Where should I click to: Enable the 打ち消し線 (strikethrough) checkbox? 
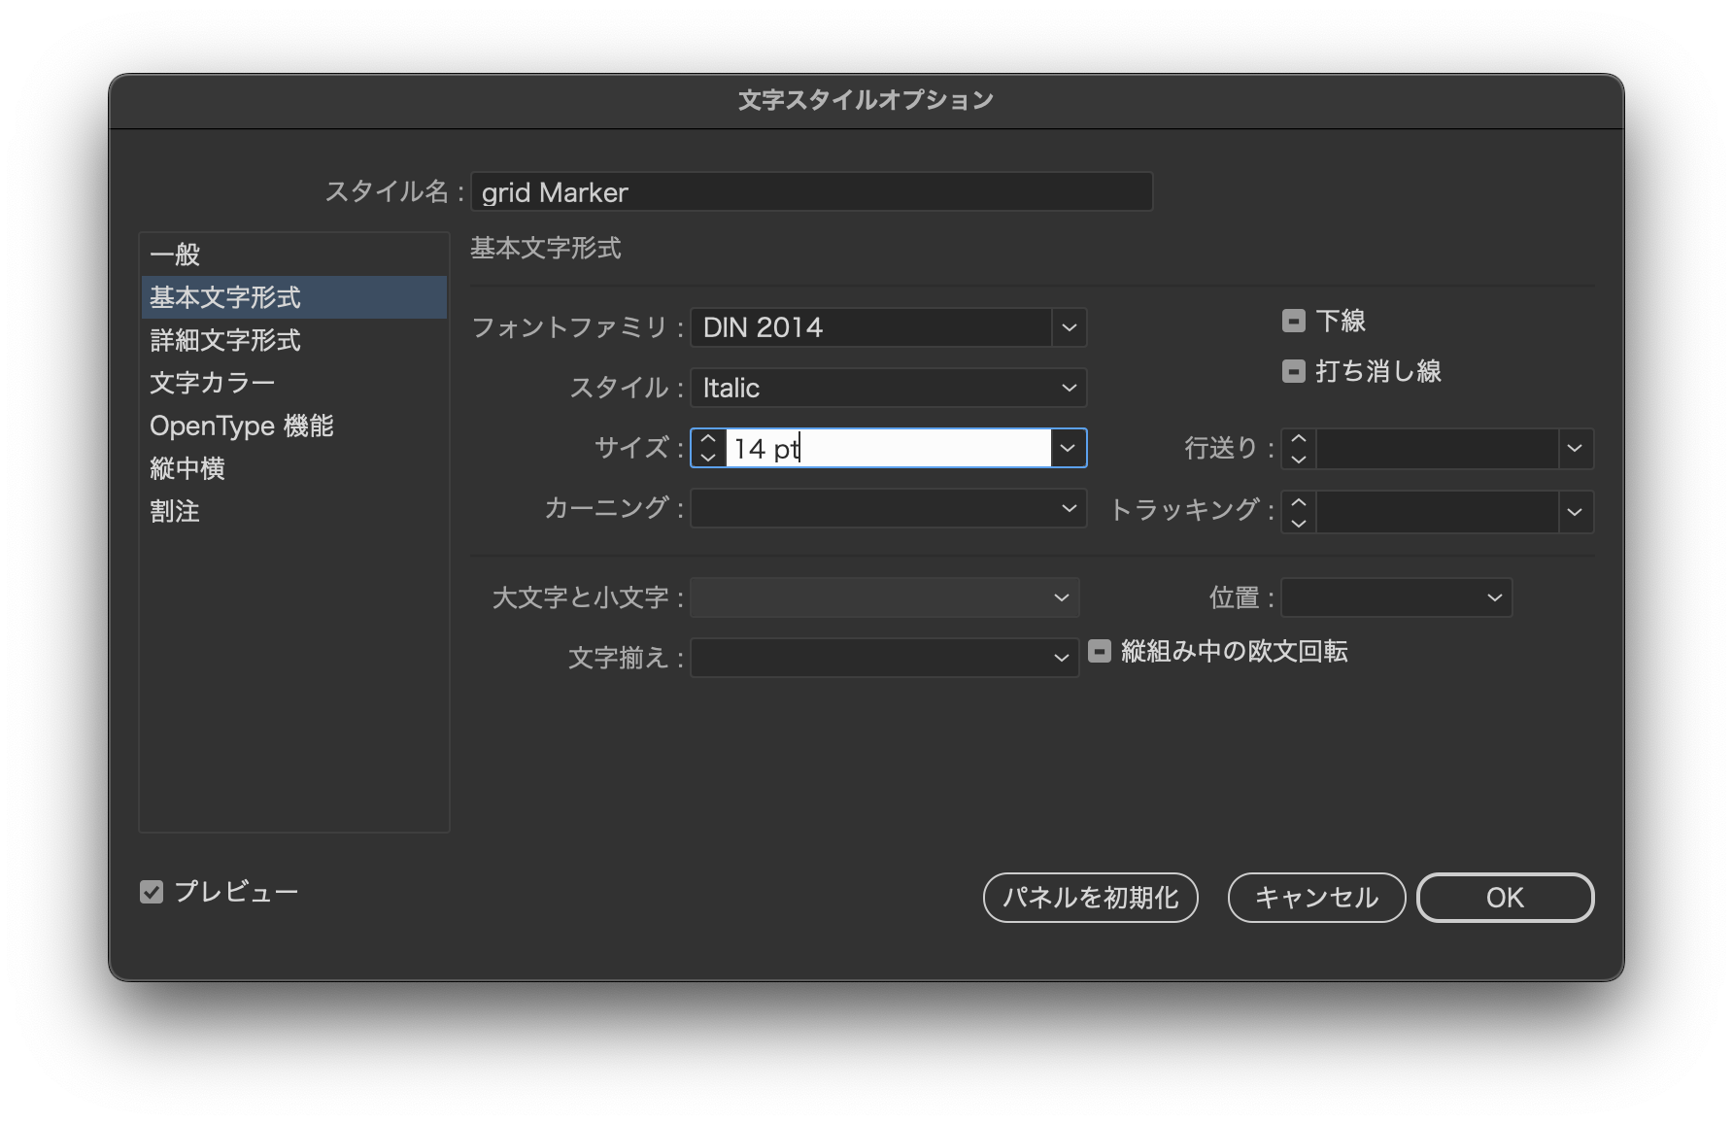point(1295,370)
